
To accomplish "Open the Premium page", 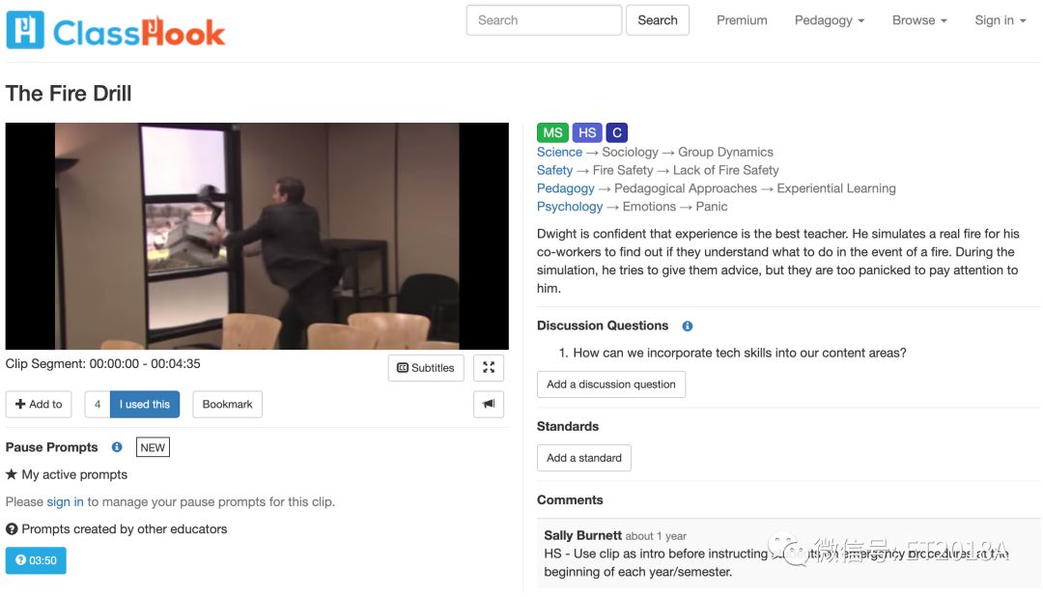I will coord(742,20).
